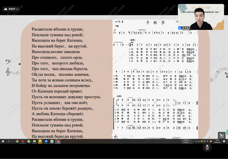Show hidden system tray icons chevron

(x=193, y=141)
